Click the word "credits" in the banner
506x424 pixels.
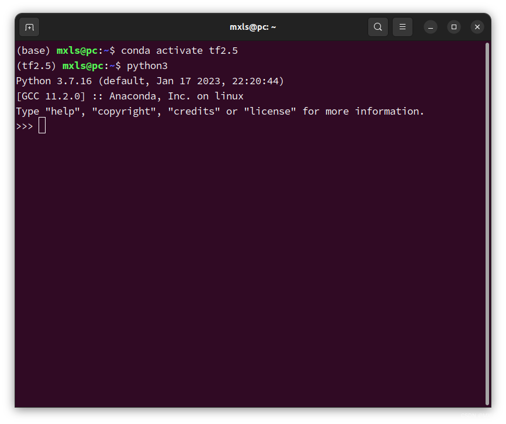tap(193, 112)
